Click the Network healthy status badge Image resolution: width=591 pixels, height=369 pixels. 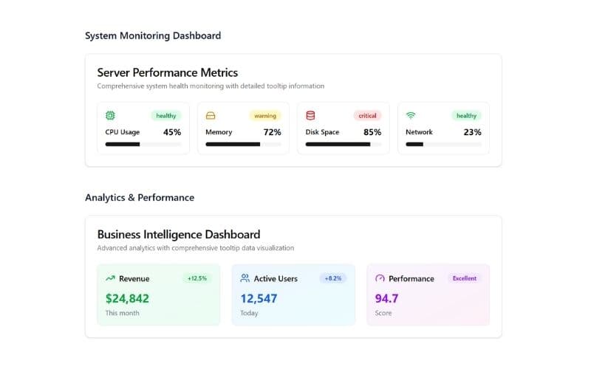click(x=466, y=116)
